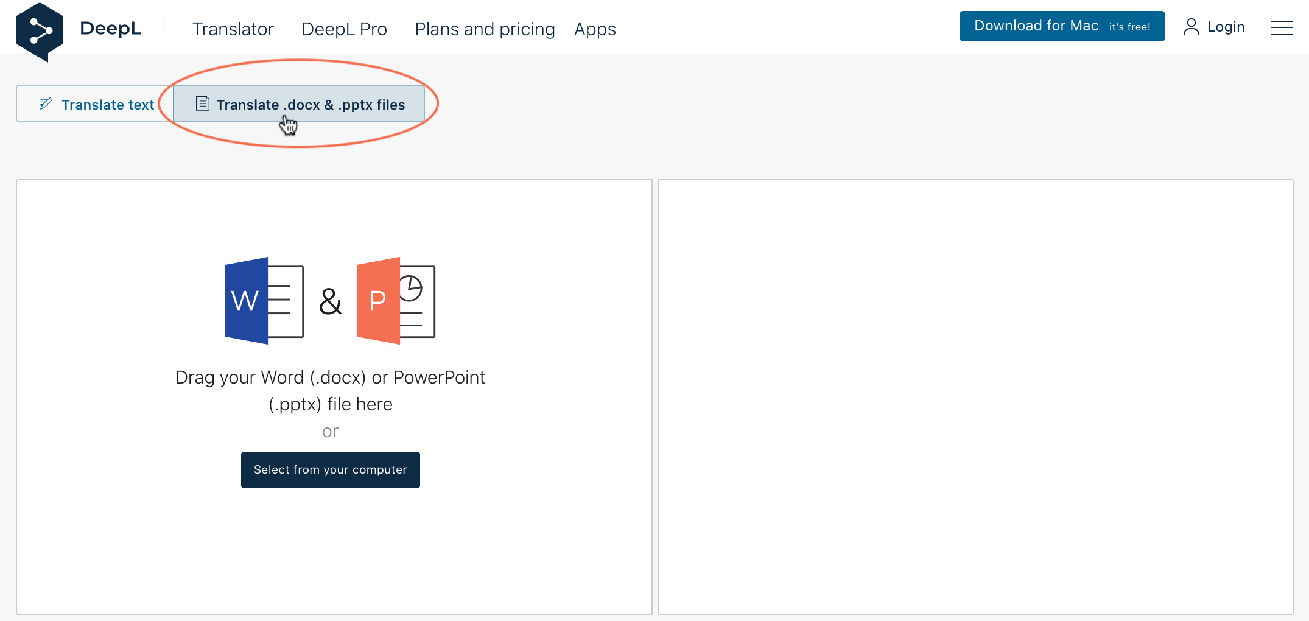The width and height of the screenshot is (1309, 621).
Task: Click the drag-and-drop instruction text
Action: 330,390
